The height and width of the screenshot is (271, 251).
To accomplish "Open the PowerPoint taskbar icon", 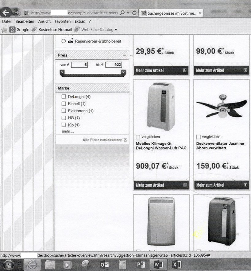I will pos(141,265).
